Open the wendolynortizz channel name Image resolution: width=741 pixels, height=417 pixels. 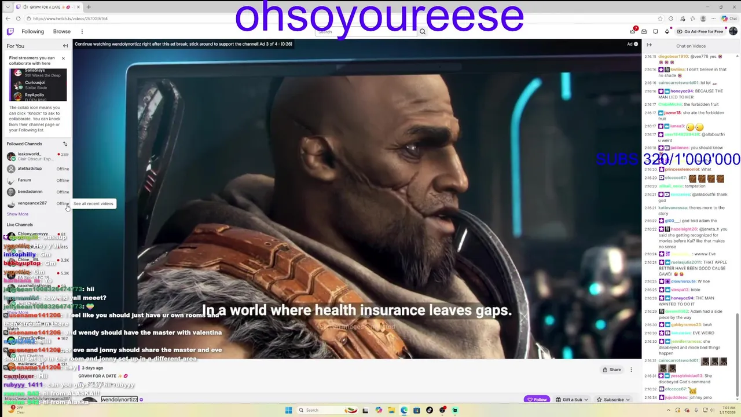point(119,399)
